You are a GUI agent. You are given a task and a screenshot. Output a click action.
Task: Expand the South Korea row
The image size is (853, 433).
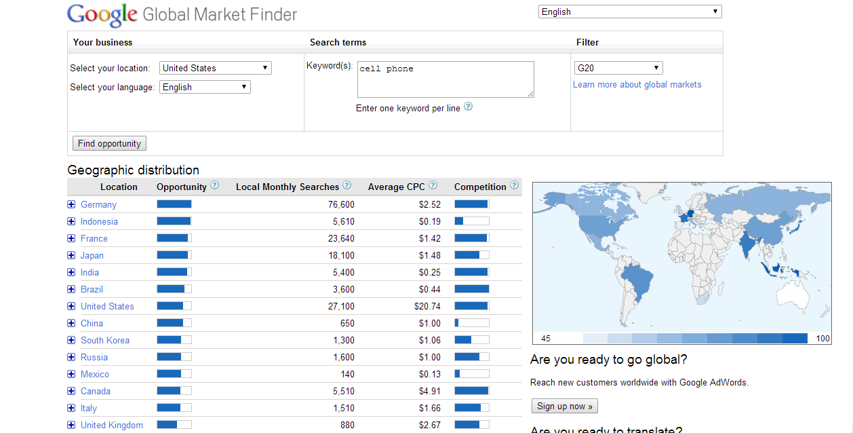click(71, 340)
